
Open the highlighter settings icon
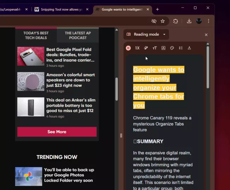pos(146,48)
